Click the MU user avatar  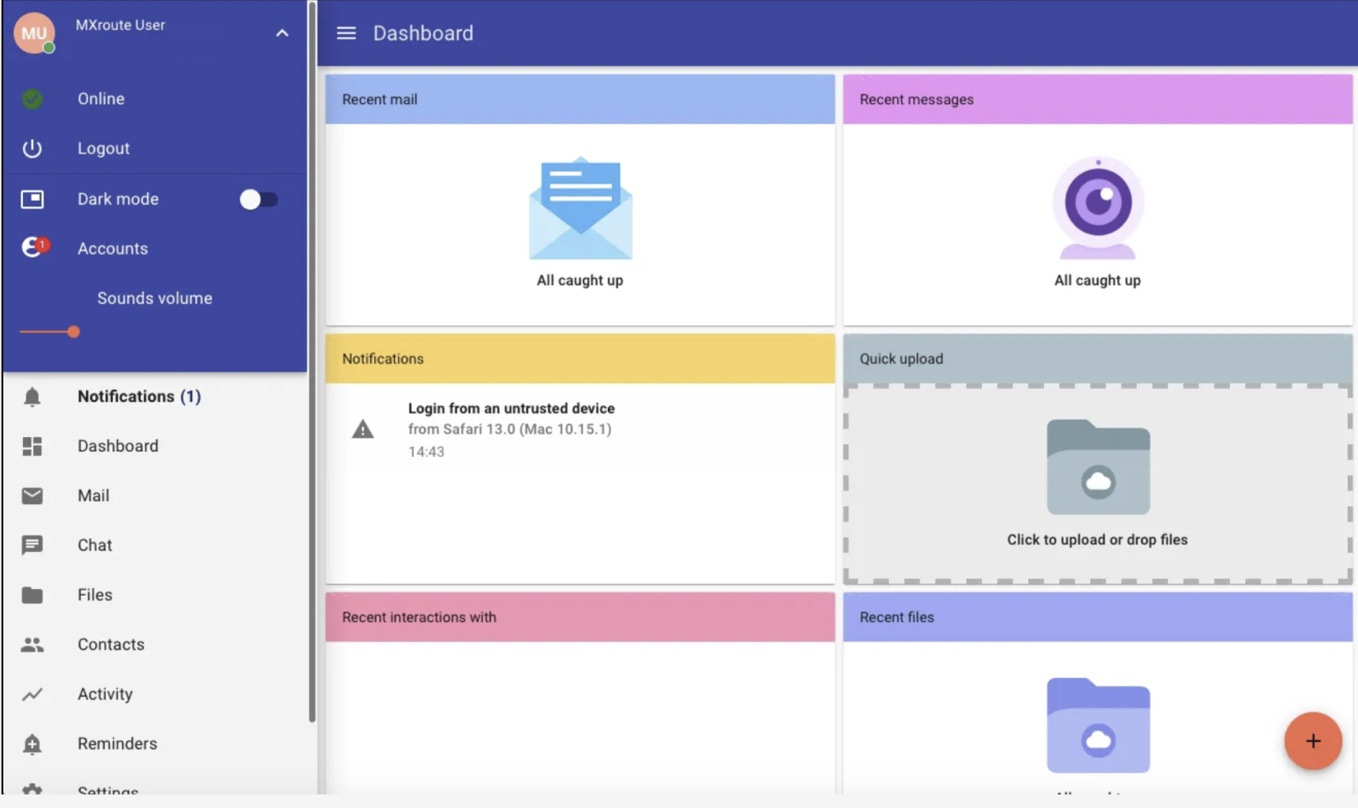34,33
